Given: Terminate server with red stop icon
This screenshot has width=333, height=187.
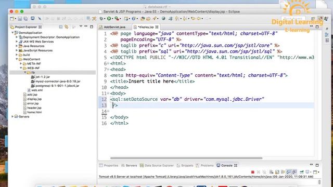Looking at the screenshot, I should point(252,172).
